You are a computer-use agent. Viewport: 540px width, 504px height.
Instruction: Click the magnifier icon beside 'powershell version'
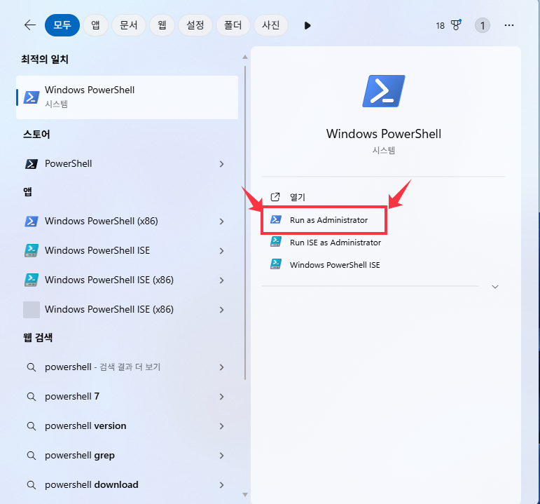(x=32, y=426)
